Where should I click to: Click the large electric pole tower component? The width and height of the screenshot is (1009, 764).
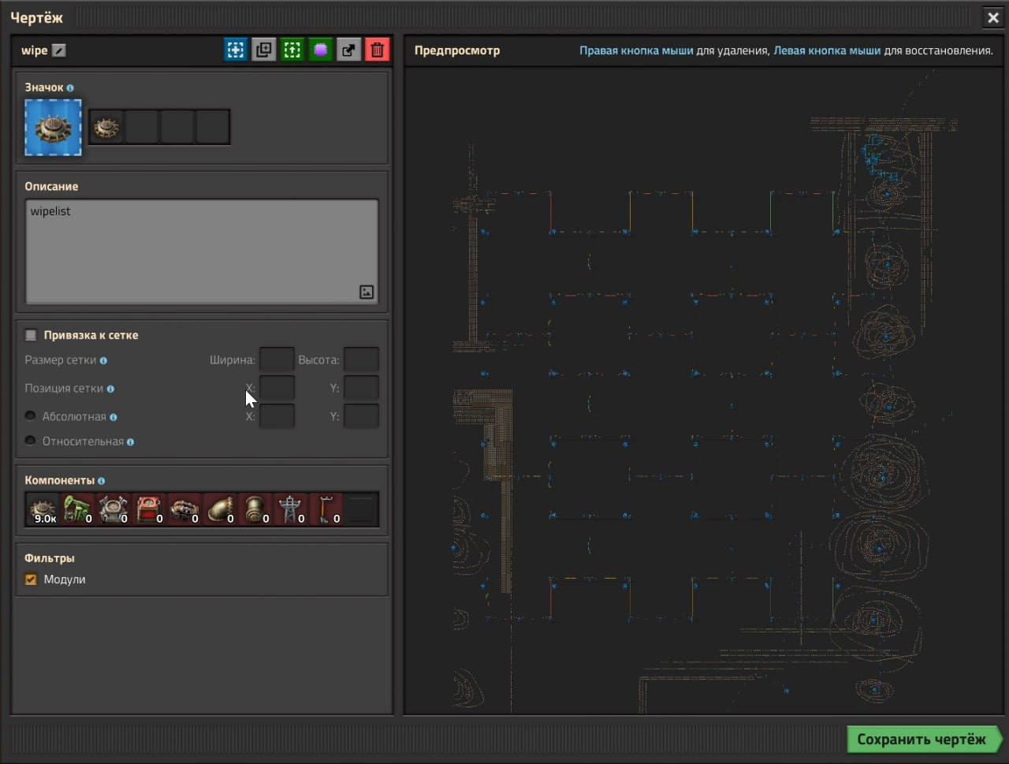[x=290, y=509]
